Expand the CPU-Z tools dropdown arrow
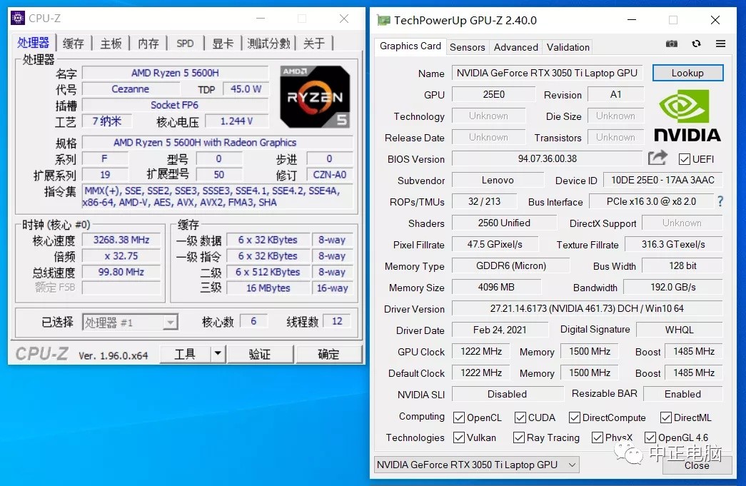The height and width of the screenshot is (486, 746). pyautogui.click(x=218, y=353)
